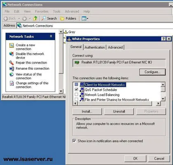Image resolution: width=173 pixels, height=165 pixels.
Task: Enable Network Load Balancing checkbox
Action: point(76,94)
